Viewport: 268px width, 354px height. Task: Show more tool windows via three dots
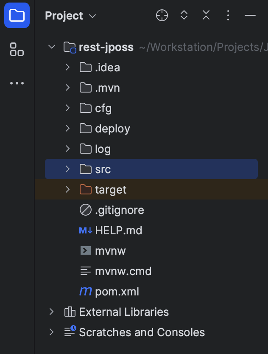(x=17, y=83)
